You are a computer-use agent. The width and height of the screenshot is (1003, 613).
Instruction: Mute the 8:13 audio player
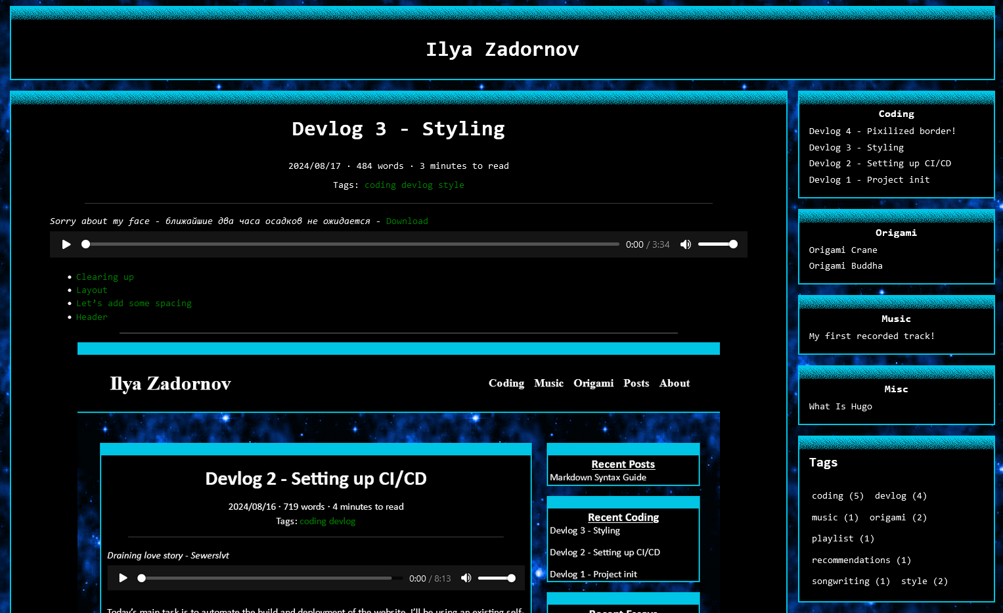point(466,578)
